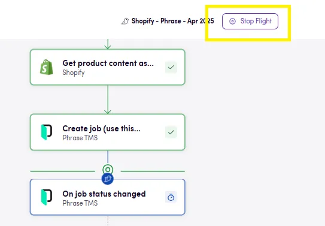The image size is (325, 226).
Task: Click the green checkmark on Create job step
Action: (171, 132)
